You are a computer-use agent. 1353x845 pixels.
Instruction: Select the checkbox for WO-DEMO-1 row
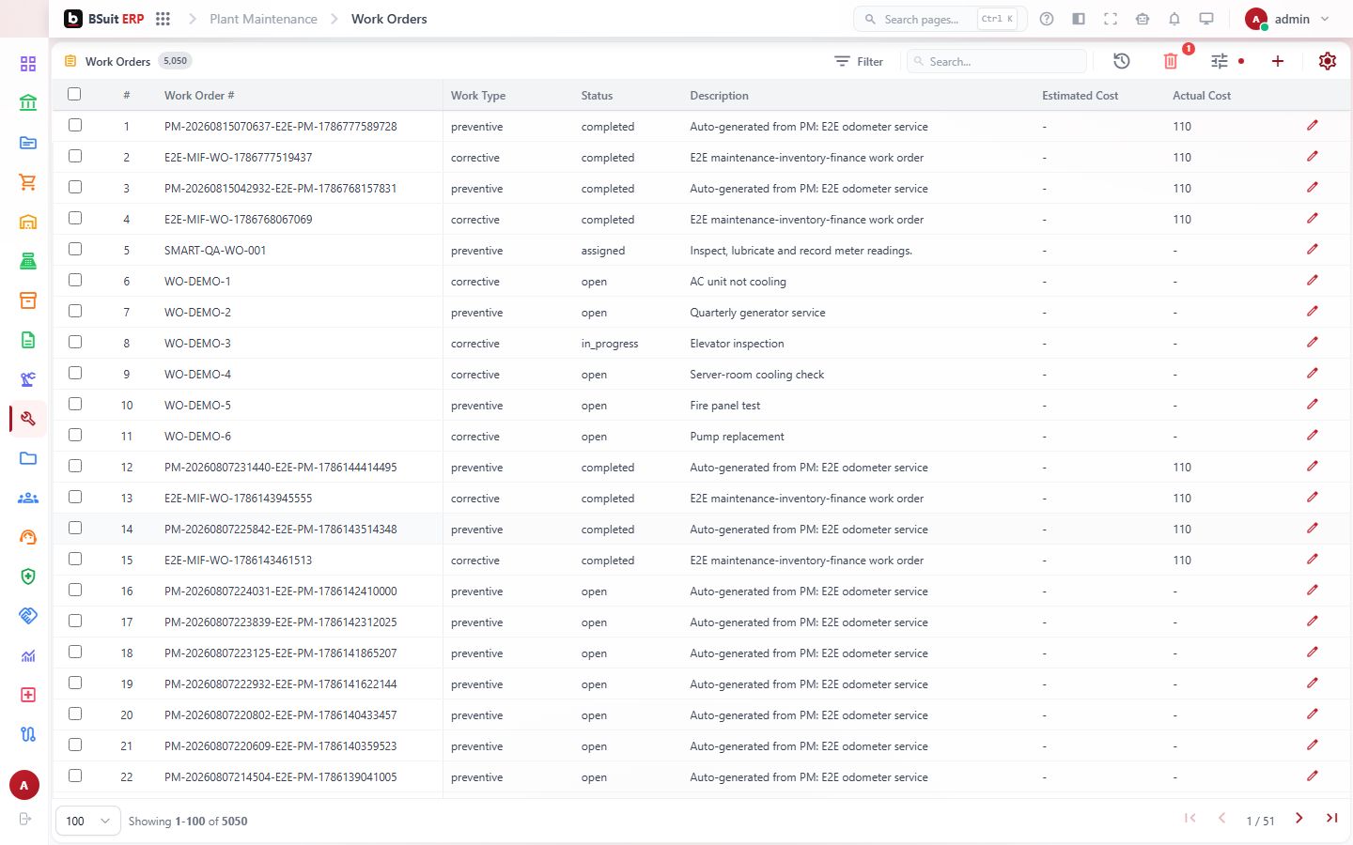(x=75, y=280)
